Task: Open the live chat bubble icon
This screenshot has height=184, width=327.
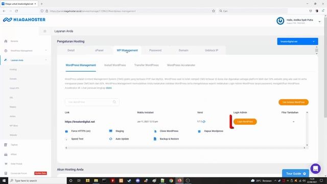Action: (x=316, y=169)
